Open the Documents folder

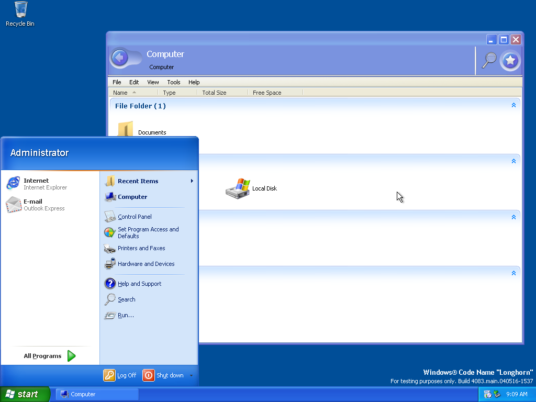[x=126, y=130]
